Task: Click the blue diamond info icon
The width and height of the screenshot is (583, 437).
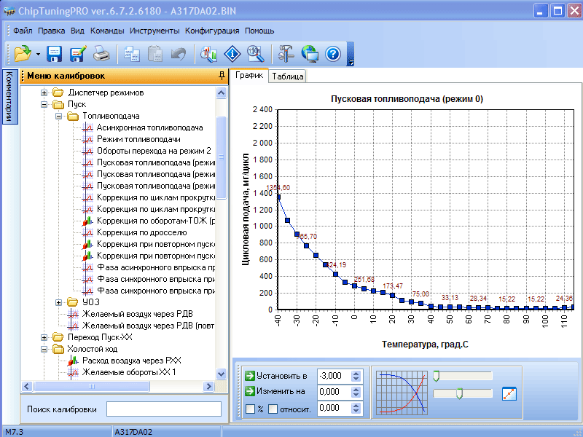Action: (232, 53)
